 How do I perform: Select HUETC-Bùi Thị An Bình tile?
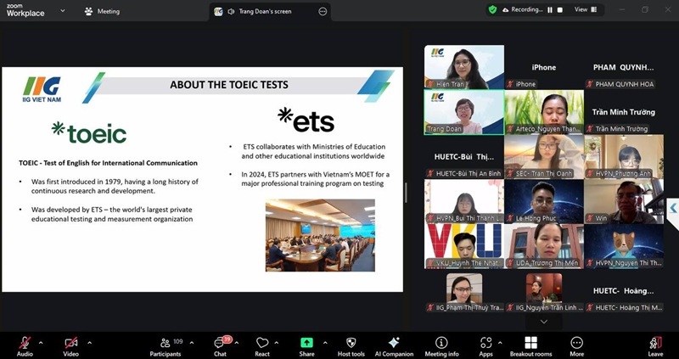tap(464, 156)
